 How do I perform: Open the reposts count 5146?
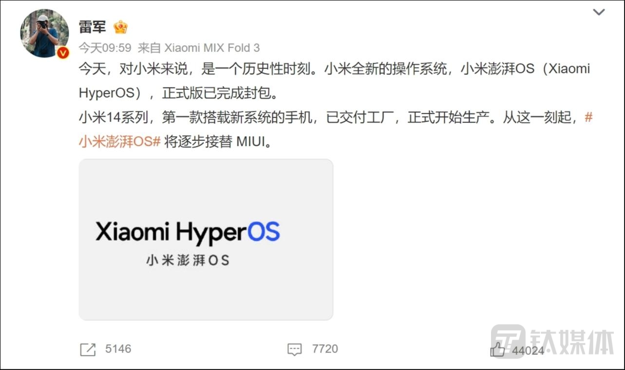(118, 349)
